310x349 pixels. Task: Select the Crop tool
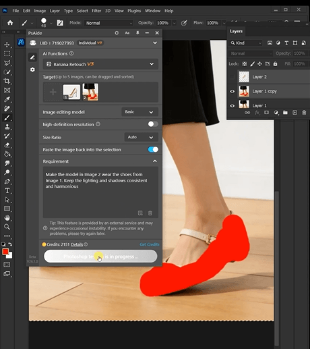point(7,81)
